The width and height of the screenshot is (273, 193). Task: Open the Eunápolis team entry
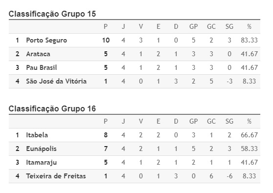(x=41, y=149)
